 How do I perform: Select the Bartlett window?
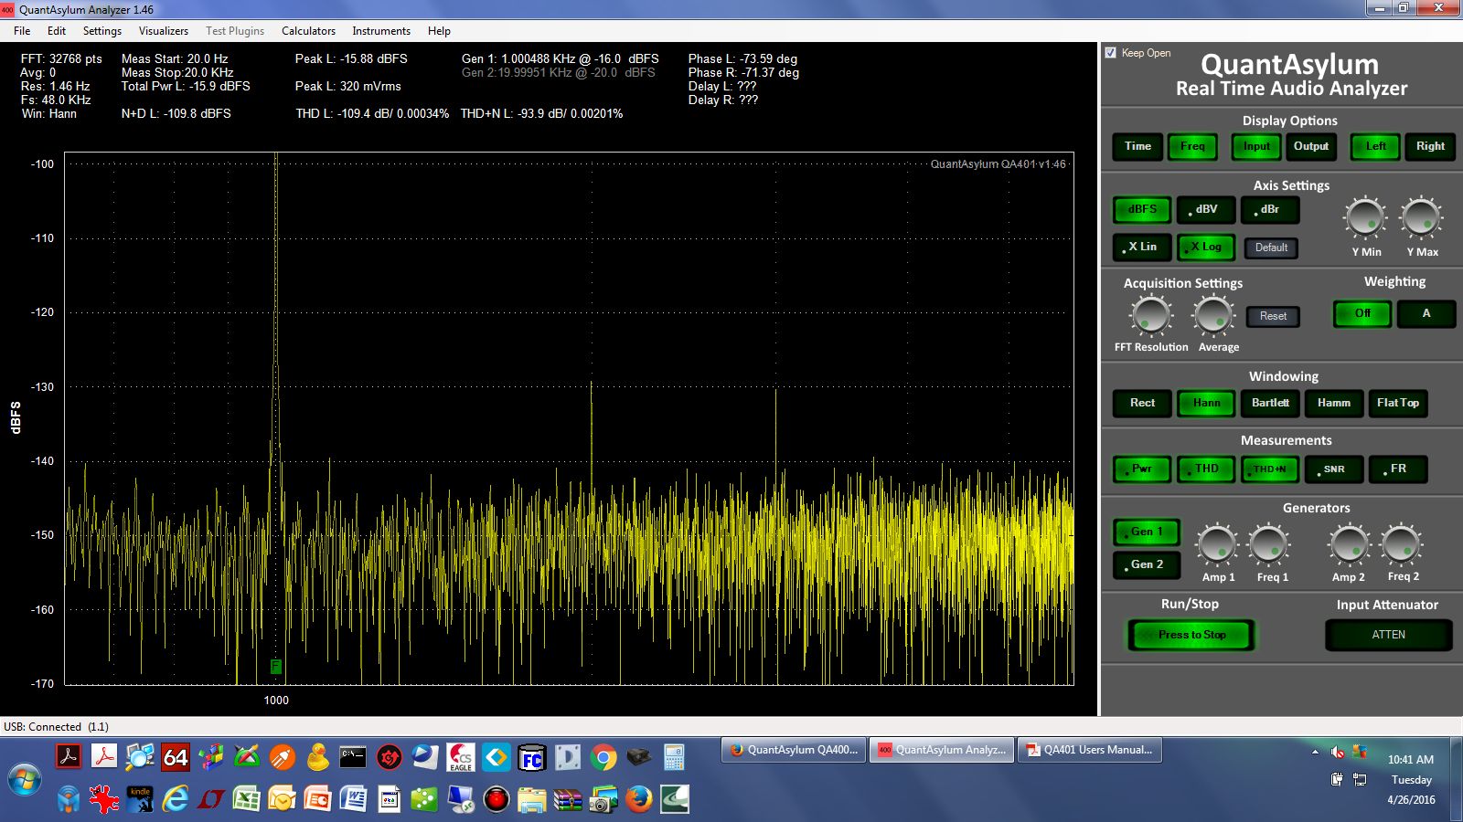pyautogui.click(x=1270, y=403)
